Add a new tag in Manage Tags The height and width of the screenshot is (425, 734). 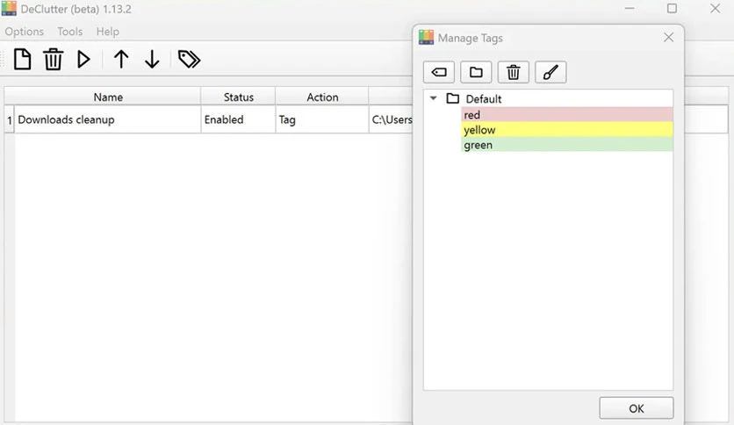[x=439, y=72]
